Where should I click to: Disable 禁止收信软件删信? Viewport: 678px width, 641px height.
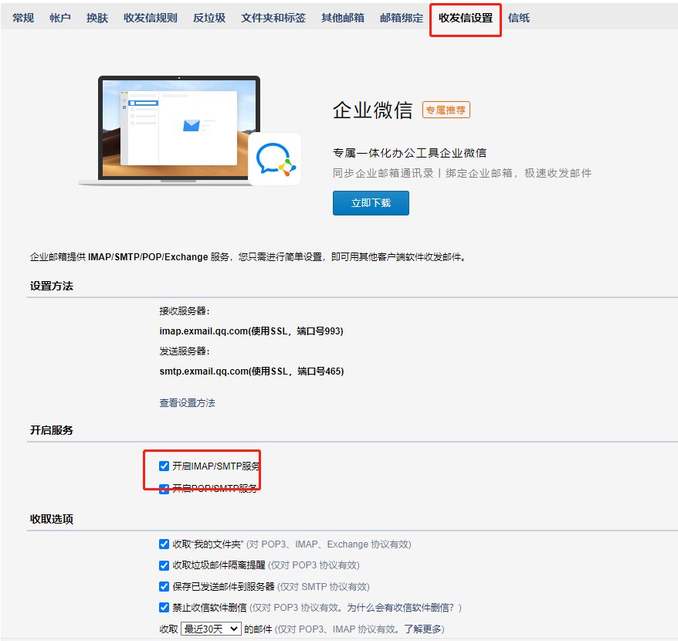tap(164, 607)
